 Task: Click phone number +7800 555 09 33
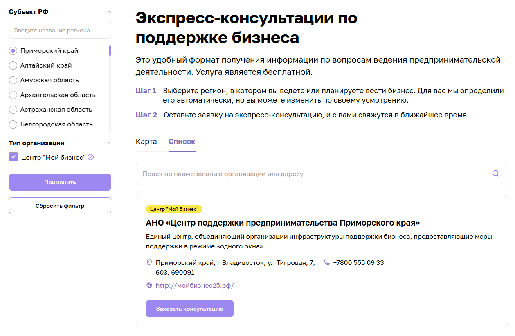click(358, 262)
